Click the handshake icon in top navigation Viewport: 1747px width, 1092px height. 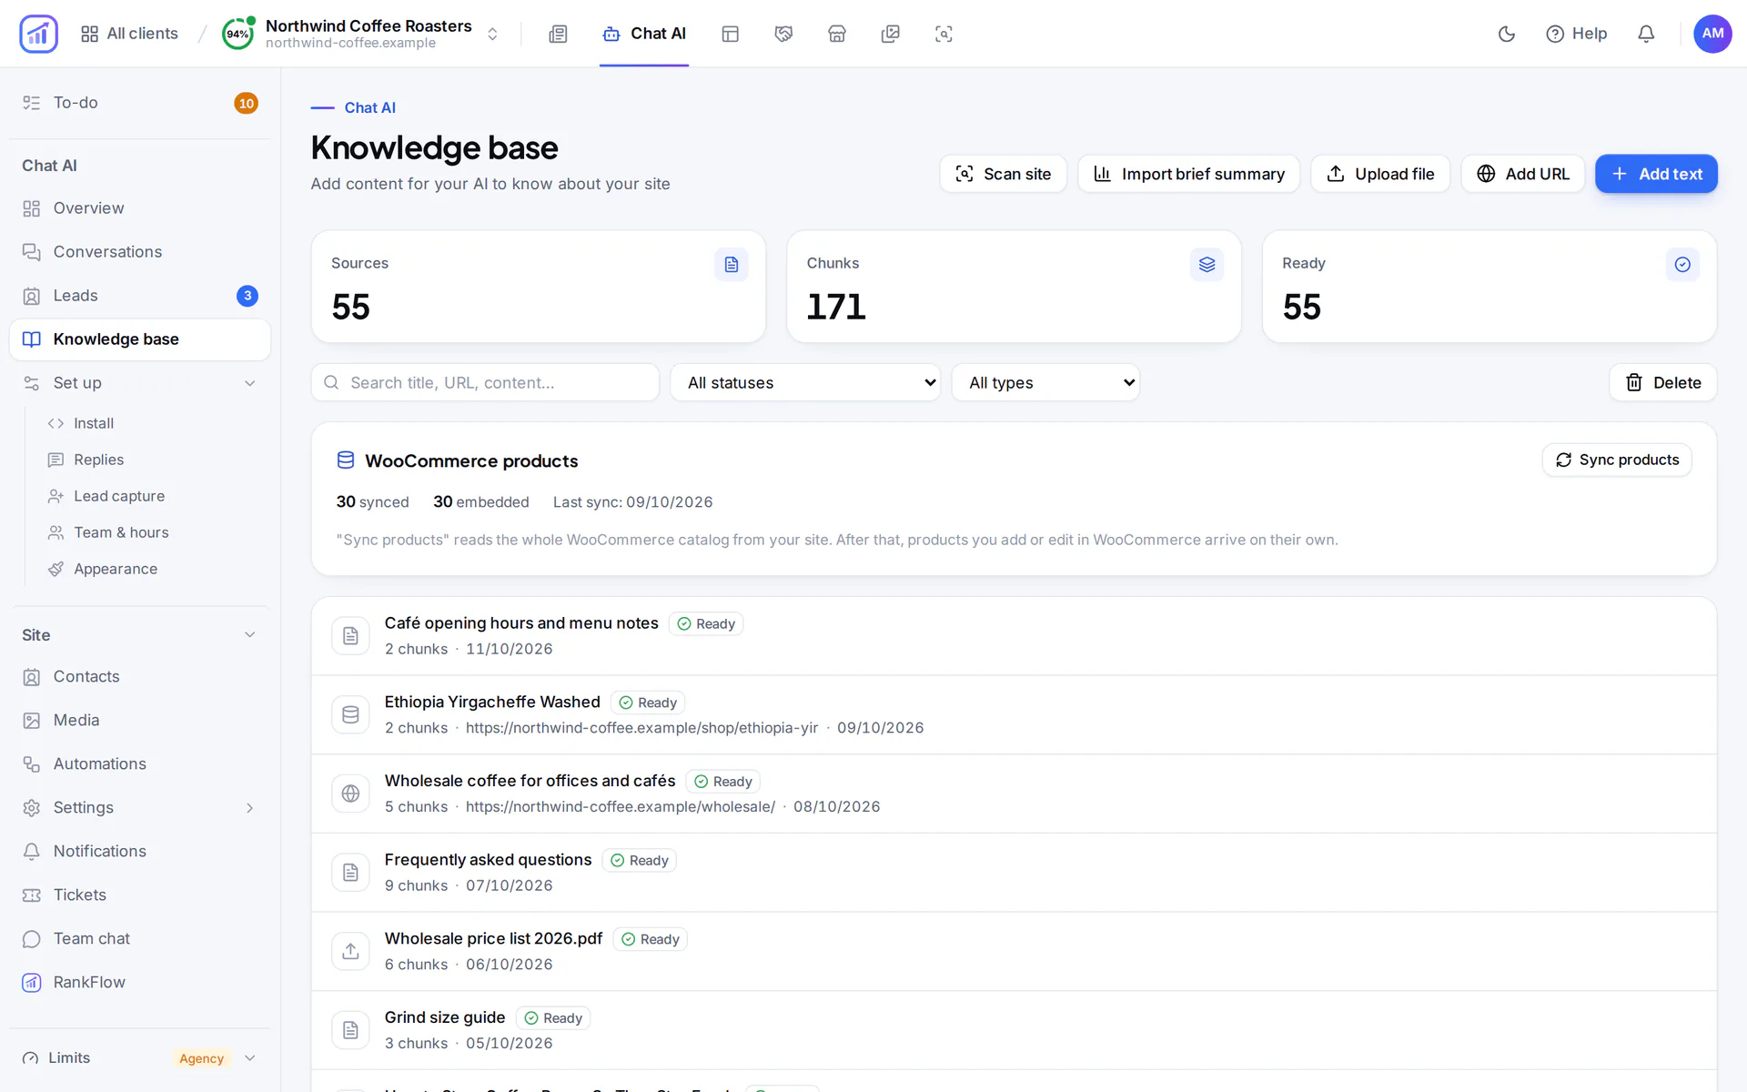pos(783,34)
